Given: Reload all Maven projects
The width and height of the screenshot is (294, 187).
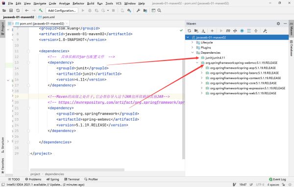Looking at the screenshot, I should pyautogui.click(x=189, y=31).
